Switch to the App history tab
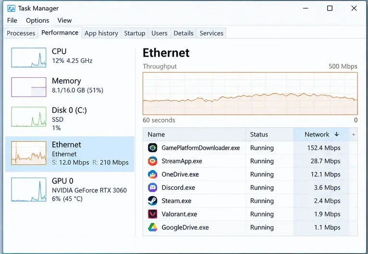 [x=101, y=33]
